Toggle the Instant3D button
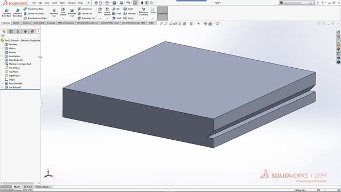This screenshot has height=192, width=341. [x=163, y=13]
